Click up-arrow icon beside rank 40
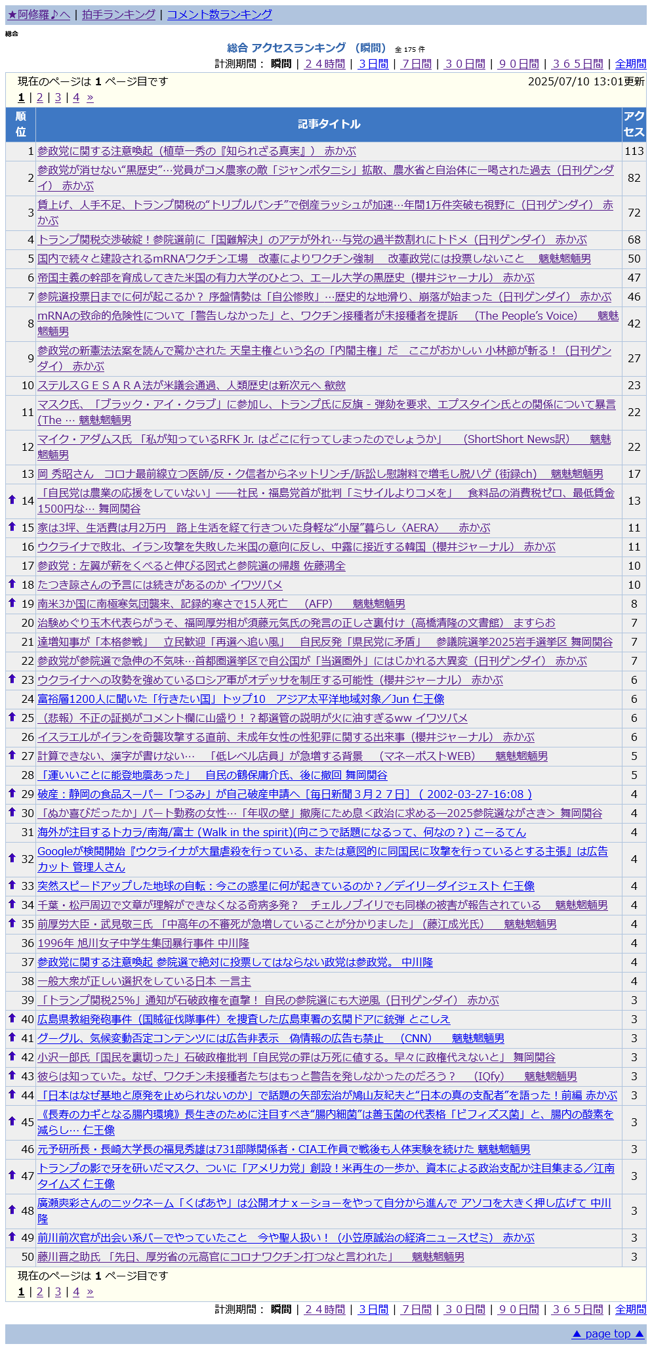Screen dimensions: 652x1365 (x=12, y=1018)
